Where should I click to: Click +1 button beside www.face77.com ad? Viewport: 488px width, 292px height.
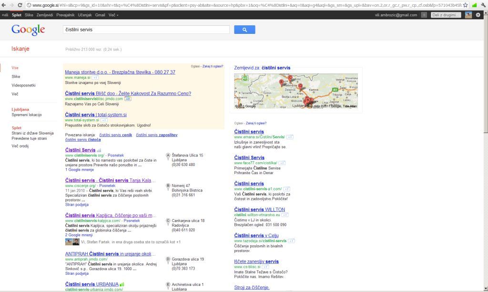[282, 163]
